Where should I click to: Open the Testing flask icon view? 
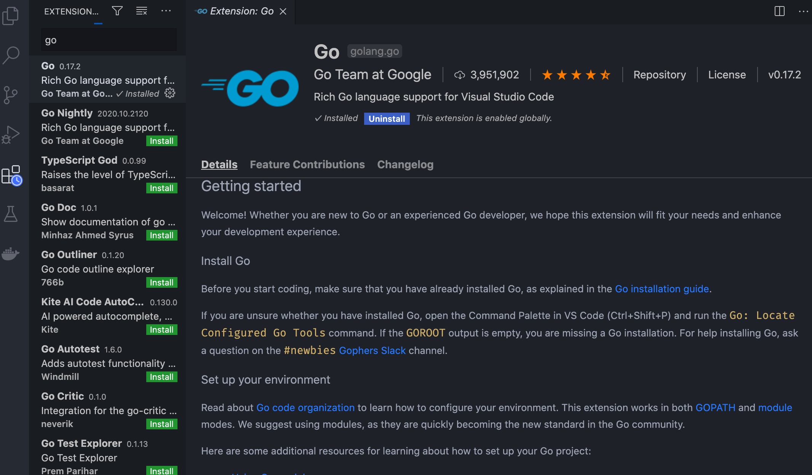pyautogui.click(x=11, y=214)
